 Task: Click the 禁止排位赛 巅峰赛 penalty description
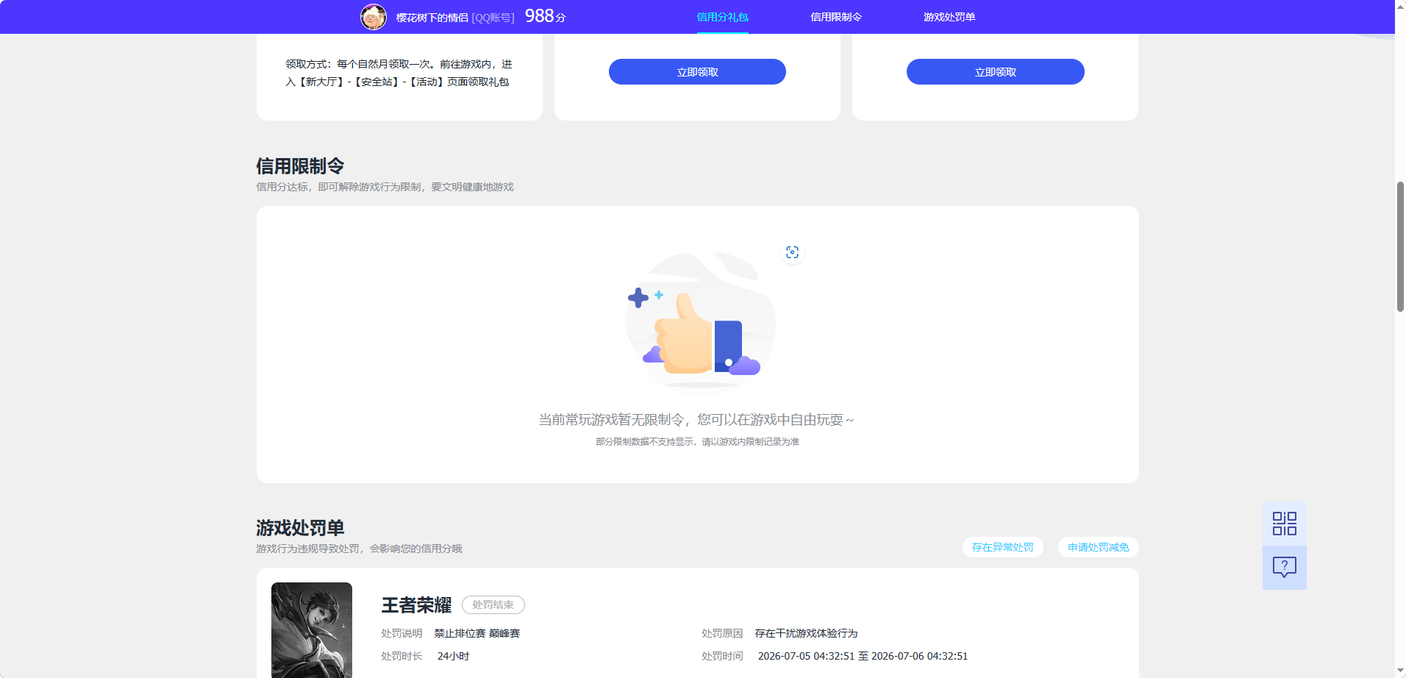point(477,633)
